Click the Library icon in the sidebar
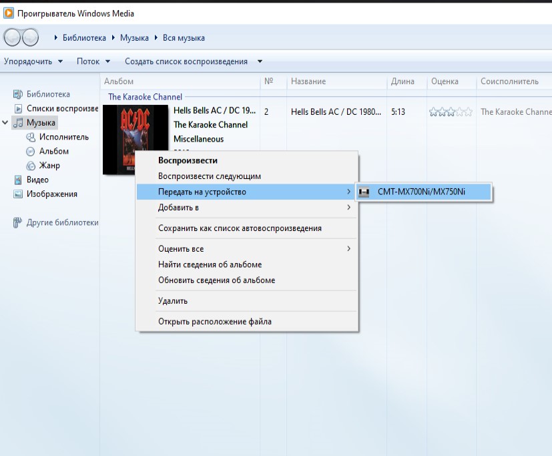This screenshot has width=552, height=456. click(19, 94)
